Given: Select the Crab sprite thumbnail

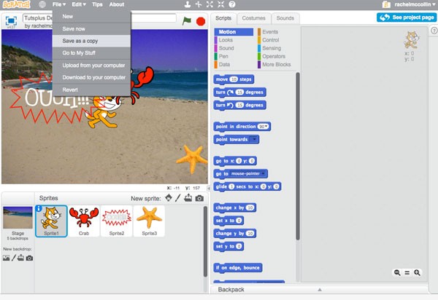Looking at the screenshot, I should 84,221.
